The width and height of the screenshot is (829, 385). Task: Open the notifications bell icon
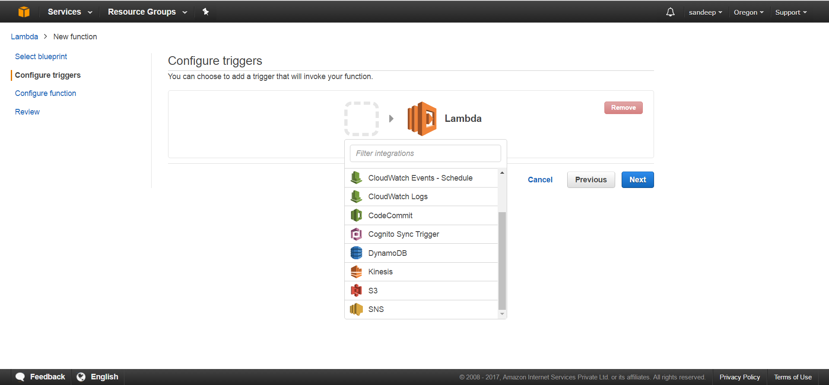670,12
